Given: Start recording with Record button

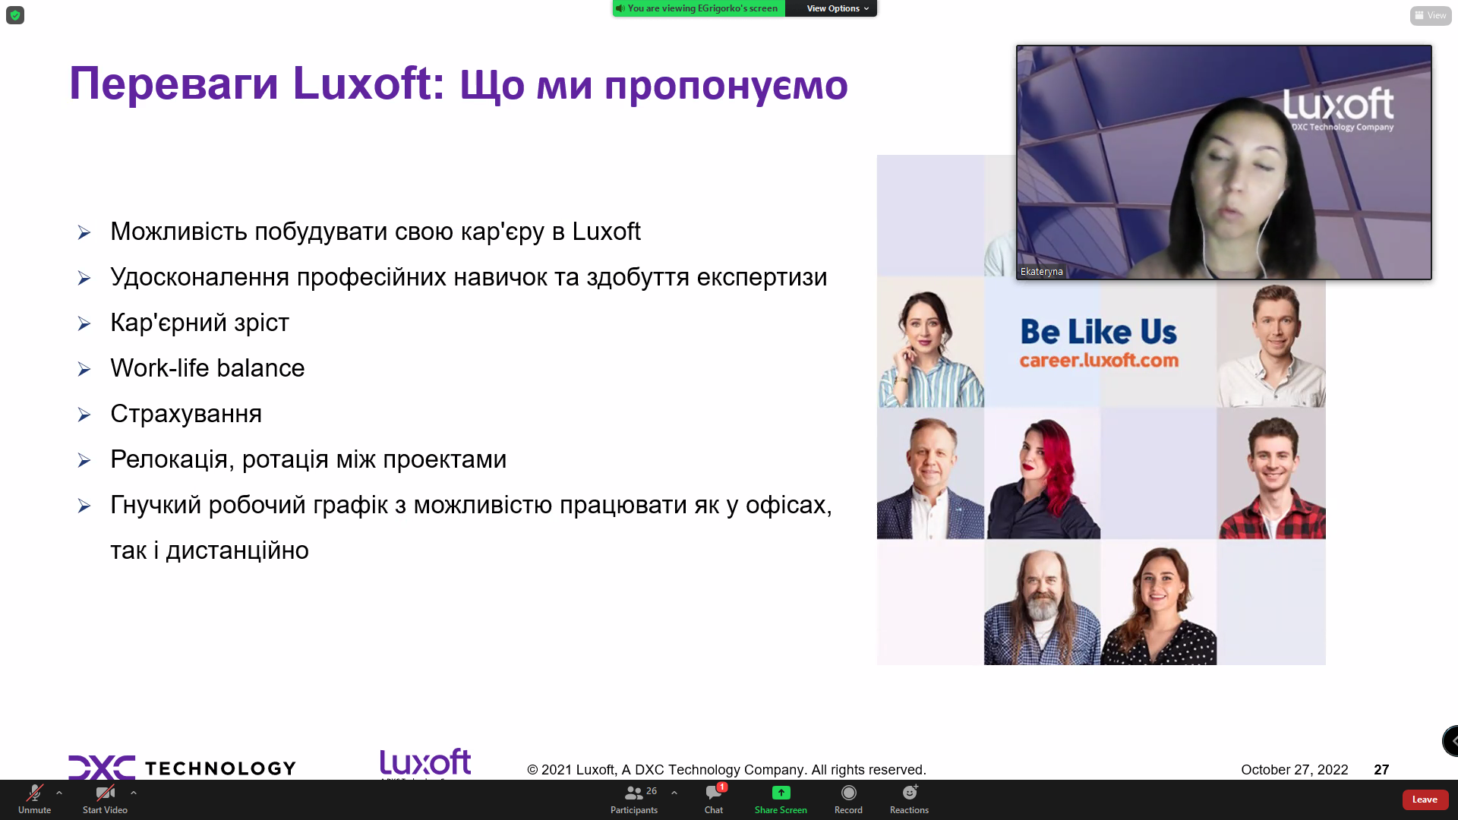Looking at the screenshot, I should [848, 799].
